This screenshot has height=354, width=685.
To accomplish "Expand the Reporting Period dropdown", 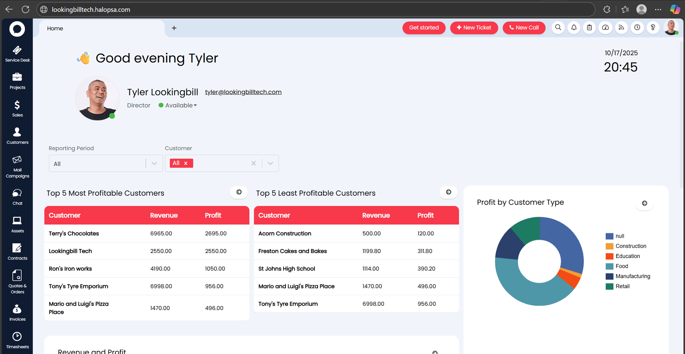I will [154, 163].
